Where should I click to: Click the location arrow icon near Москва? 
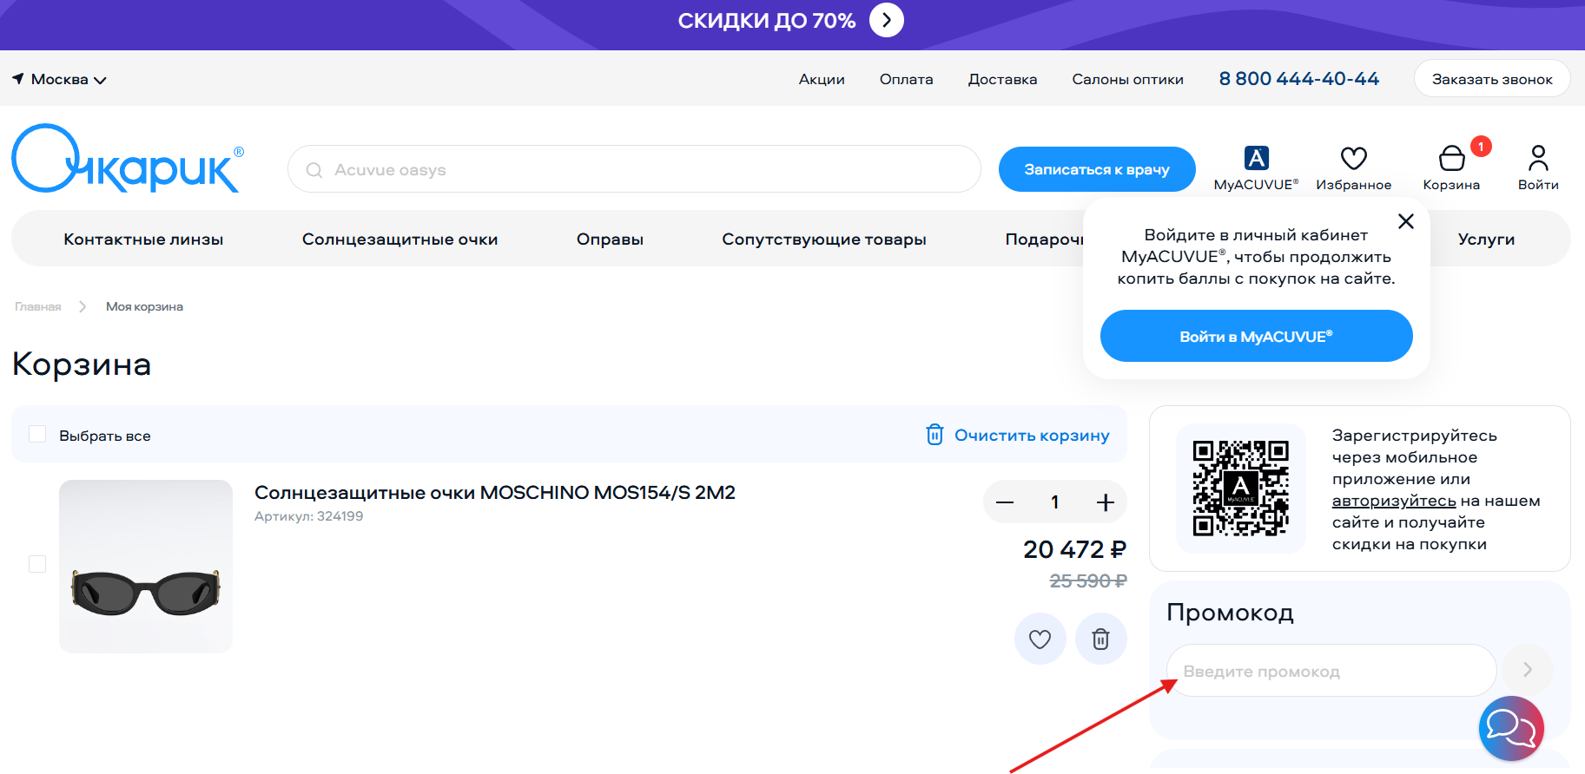(18, 79)
